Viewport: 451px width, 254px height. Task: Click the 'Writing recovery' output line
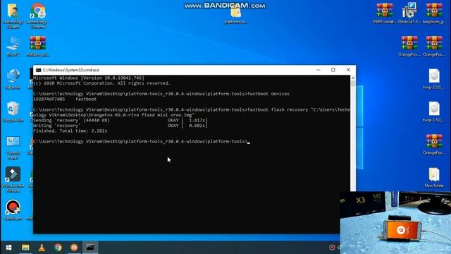(121, 126)
